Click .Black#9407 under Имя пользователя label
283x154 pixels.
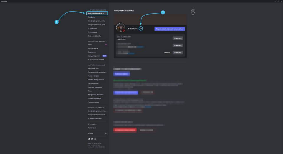[x=122, y=39]
